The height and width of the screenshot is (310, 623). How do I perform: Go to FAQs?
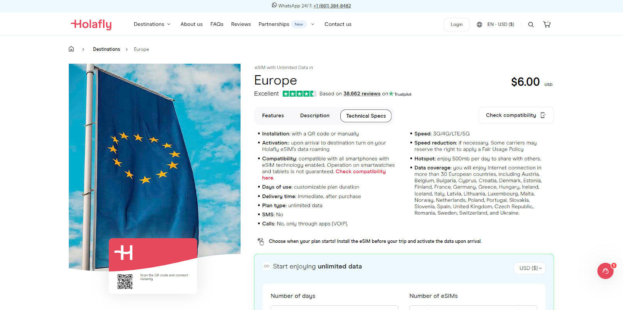pos(217,24)
